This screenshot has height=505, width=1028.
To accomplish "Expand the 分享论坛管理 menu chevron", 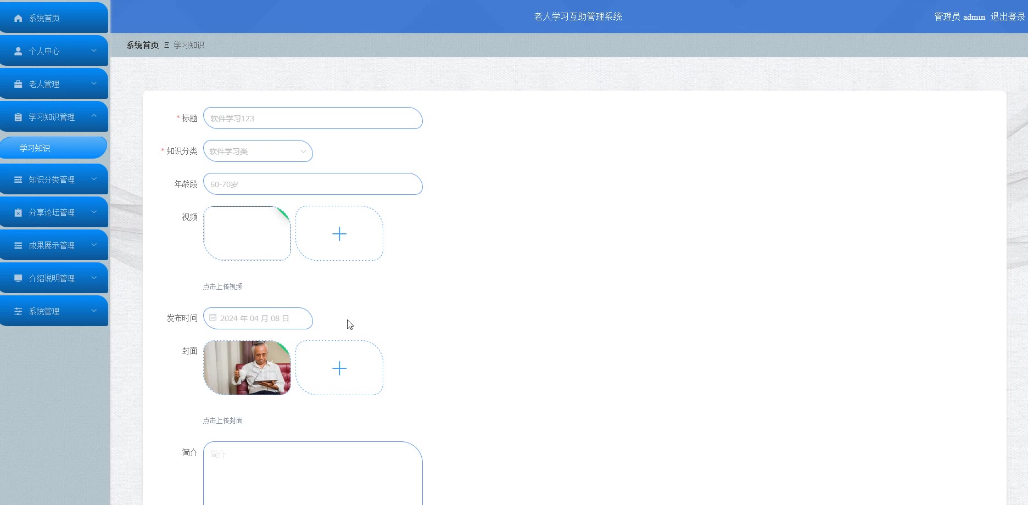I will pos(94,212).
